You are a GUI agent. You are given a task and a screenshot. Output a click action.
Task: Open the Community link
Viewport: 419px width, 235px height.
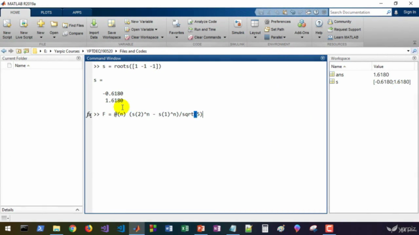point(339,22)
